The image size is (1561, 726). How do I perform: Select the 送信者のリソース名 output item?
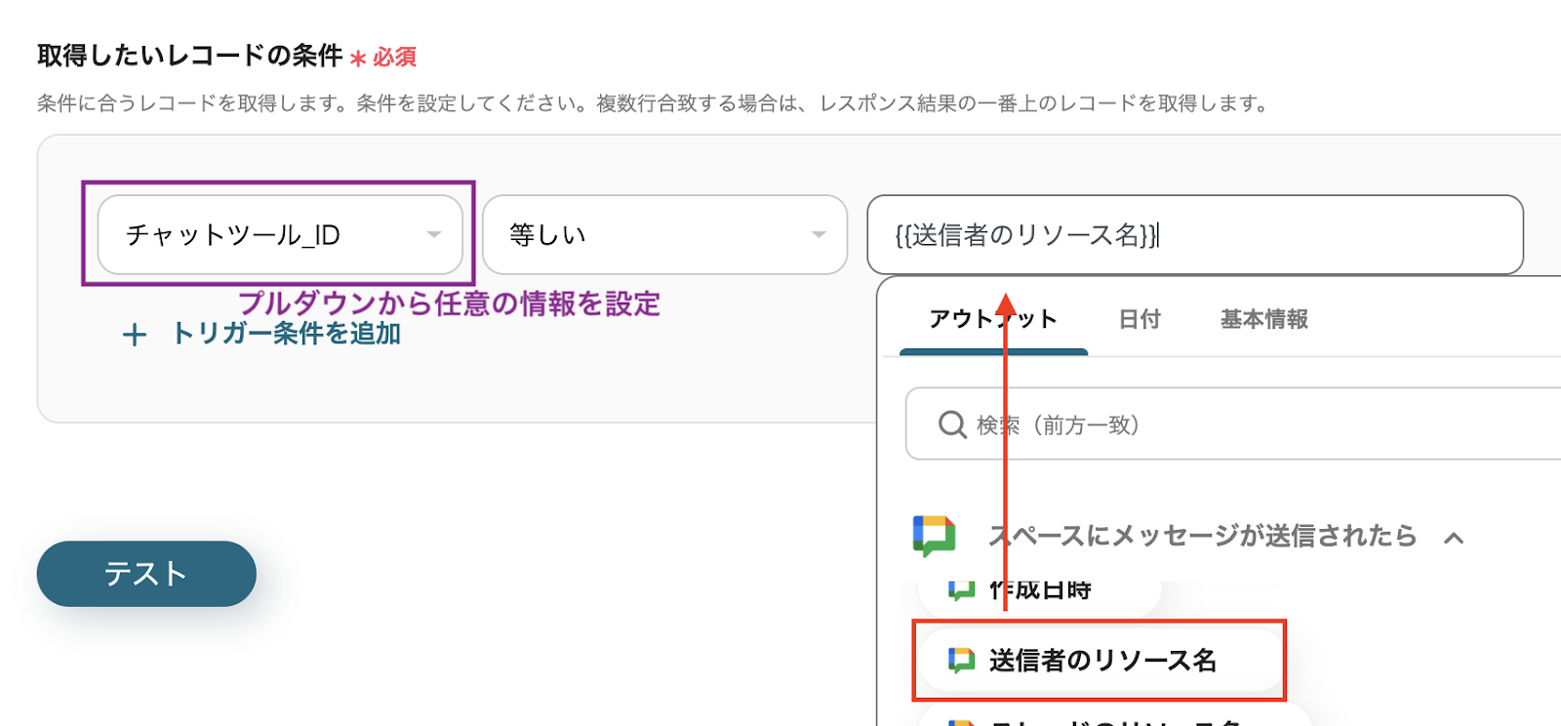point(1101,661)
